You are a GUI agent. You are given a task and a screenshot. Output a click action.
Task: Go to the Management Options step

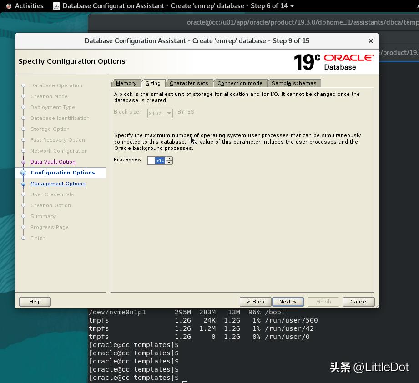point(58,184)
